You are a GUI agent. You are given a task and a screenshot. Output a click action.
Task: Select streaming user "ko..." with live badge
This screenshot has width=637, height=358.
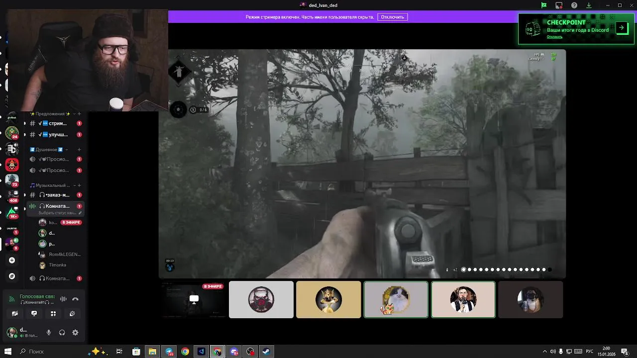point(61,222)
